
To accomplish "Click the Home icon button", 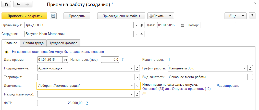I will [x=6, y=5].
